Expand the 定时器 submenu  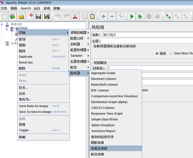tap(79, 44)
